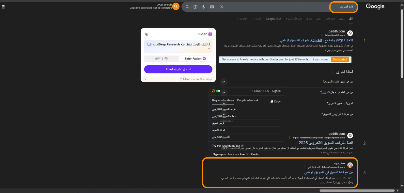Activate voice search microphone
404x193 pixels.
coord(204,7)
